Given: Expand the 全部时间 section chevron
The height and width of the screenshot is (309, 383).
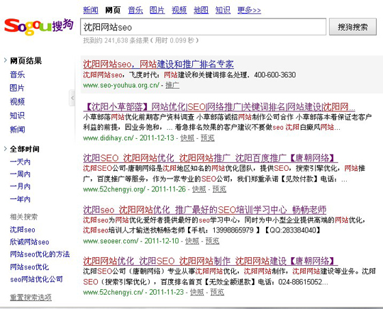Looking at the screenshot, I should [5, 148].
